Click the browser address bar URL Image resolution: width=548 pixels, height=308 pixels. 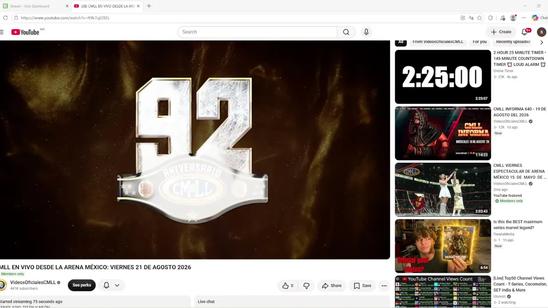click(65, 18)
